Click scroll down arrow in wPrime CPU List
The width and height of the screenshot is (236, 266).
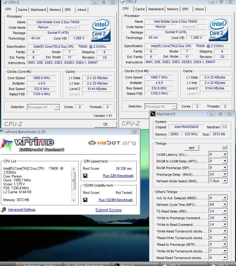(x=74, y=200)
